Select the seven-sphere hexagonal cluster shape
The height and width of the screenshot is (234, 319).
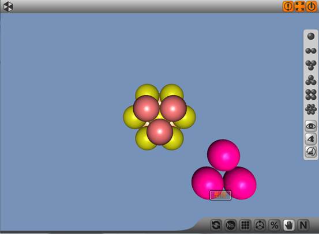coord(311,109)
